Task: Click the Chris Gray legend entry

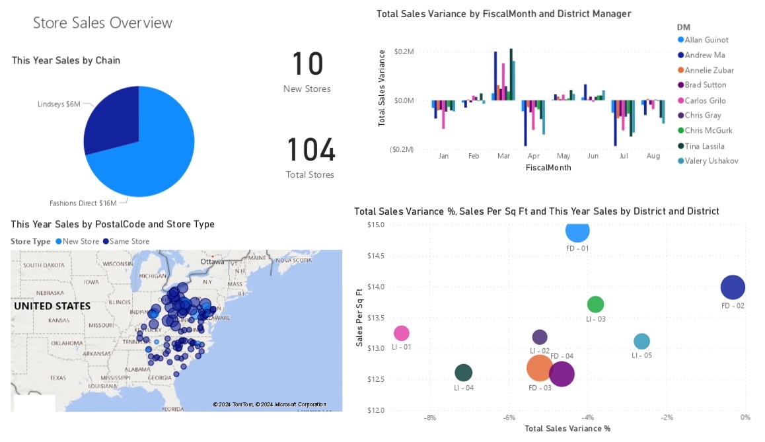Action: coord(702,116)
